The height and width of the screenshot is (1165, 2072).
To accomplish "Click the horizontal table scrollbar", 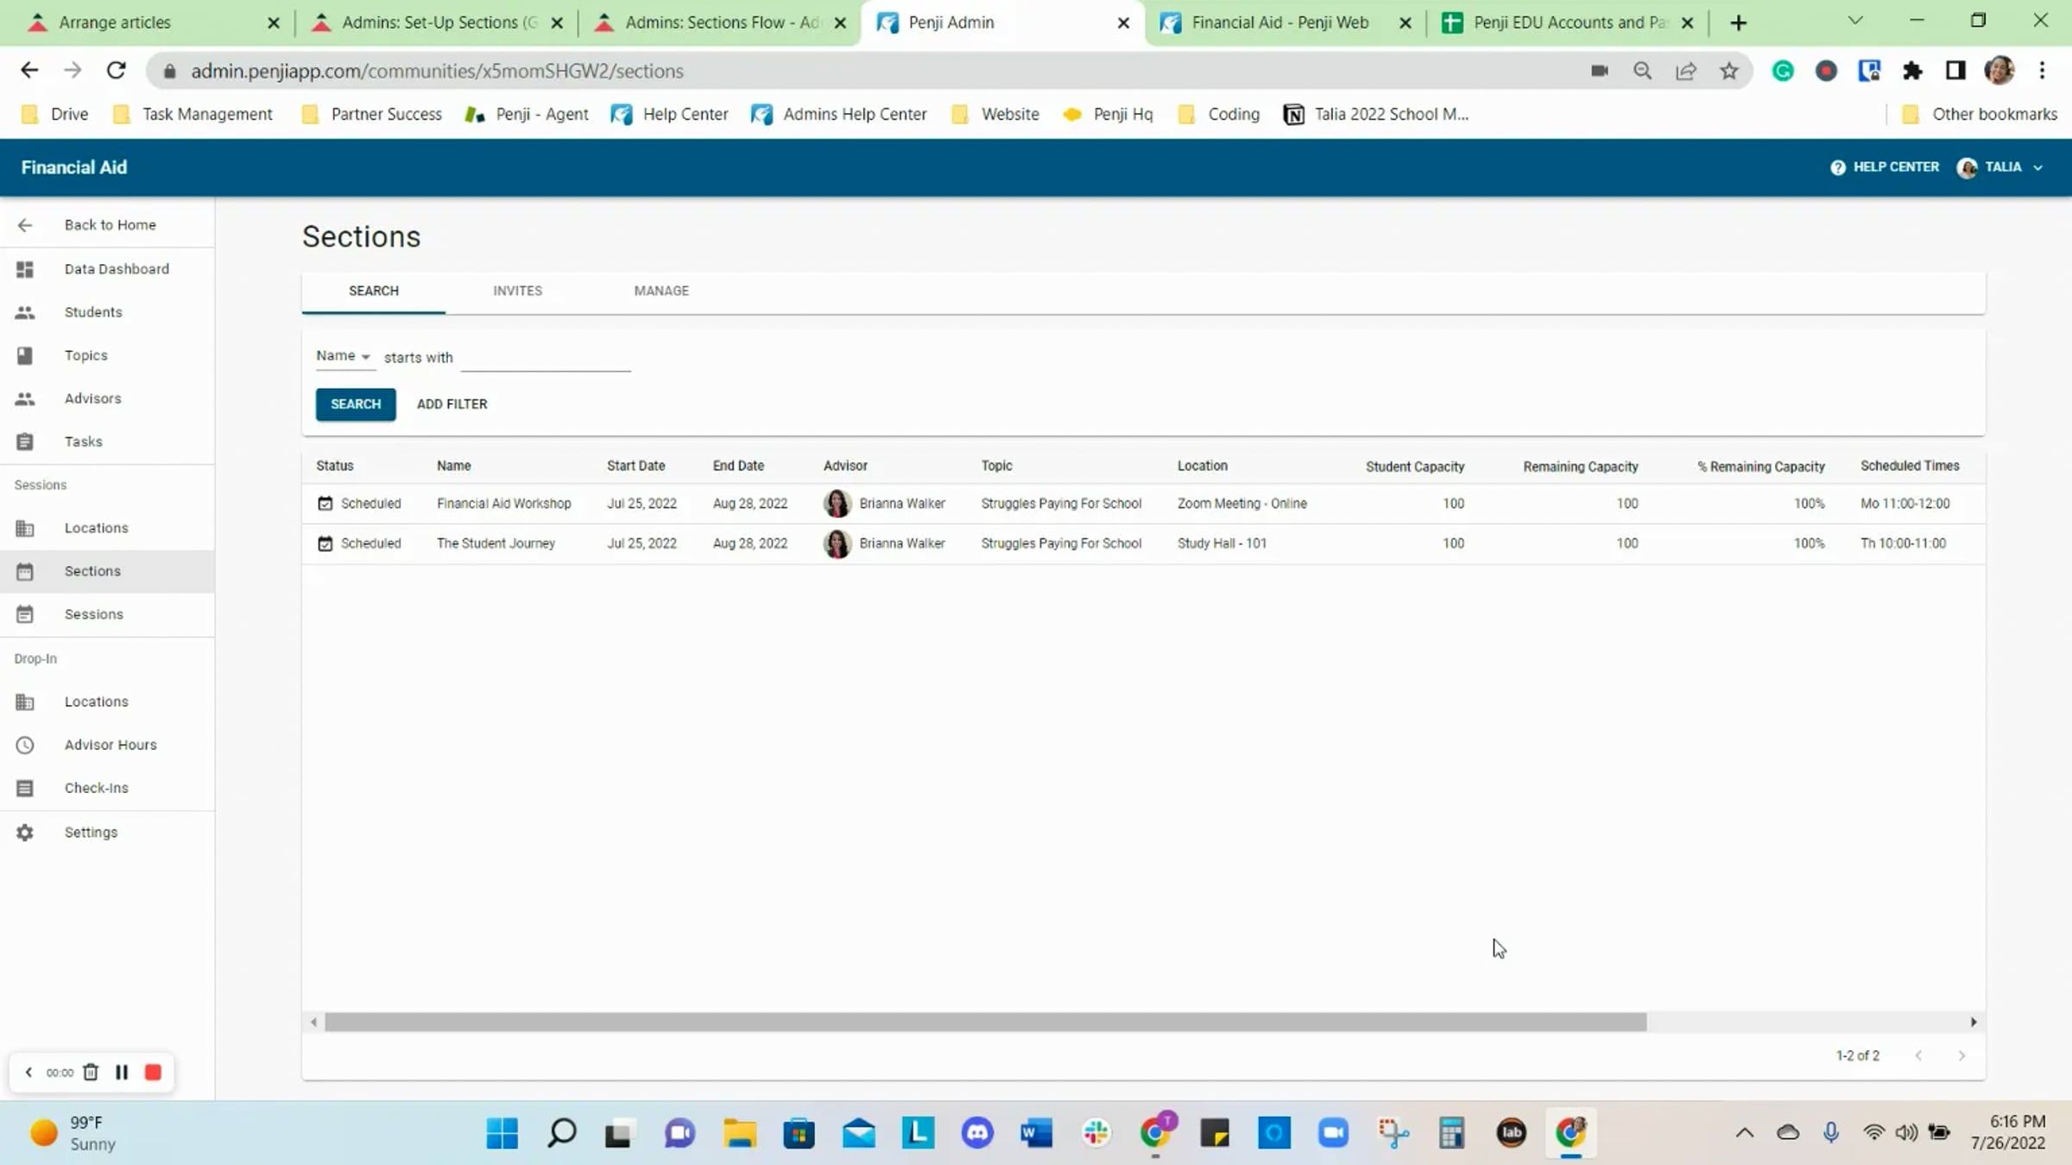I will click(x=984, y=1022).
